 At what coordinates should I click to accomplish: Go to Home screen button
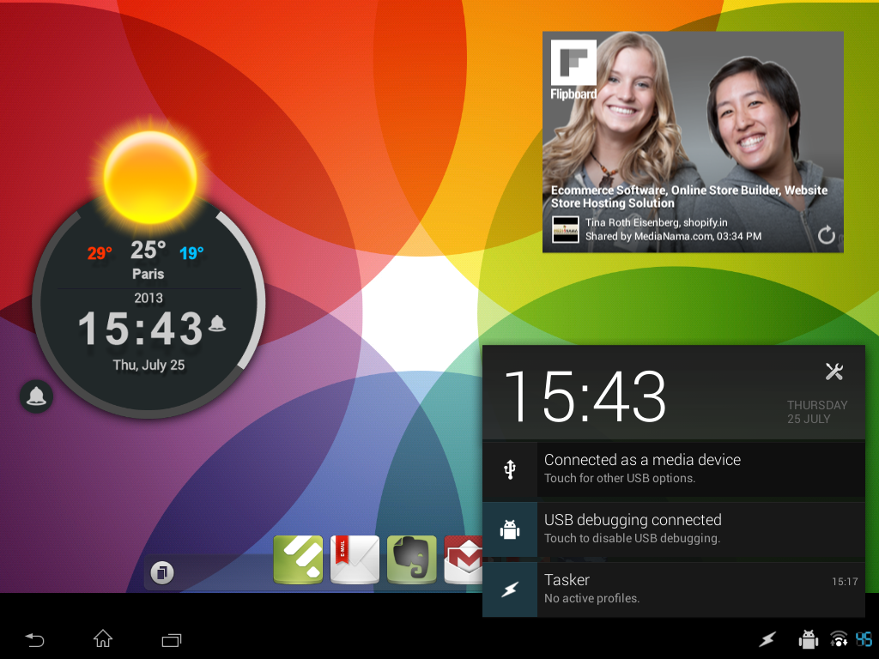pos(103,638)
